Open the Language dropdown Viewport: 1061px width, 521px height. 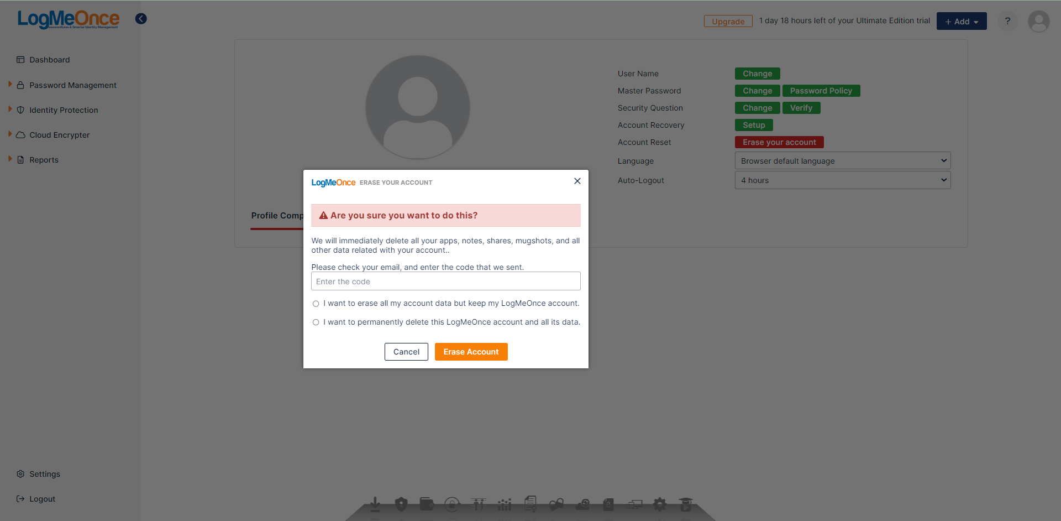coord(843,161)
